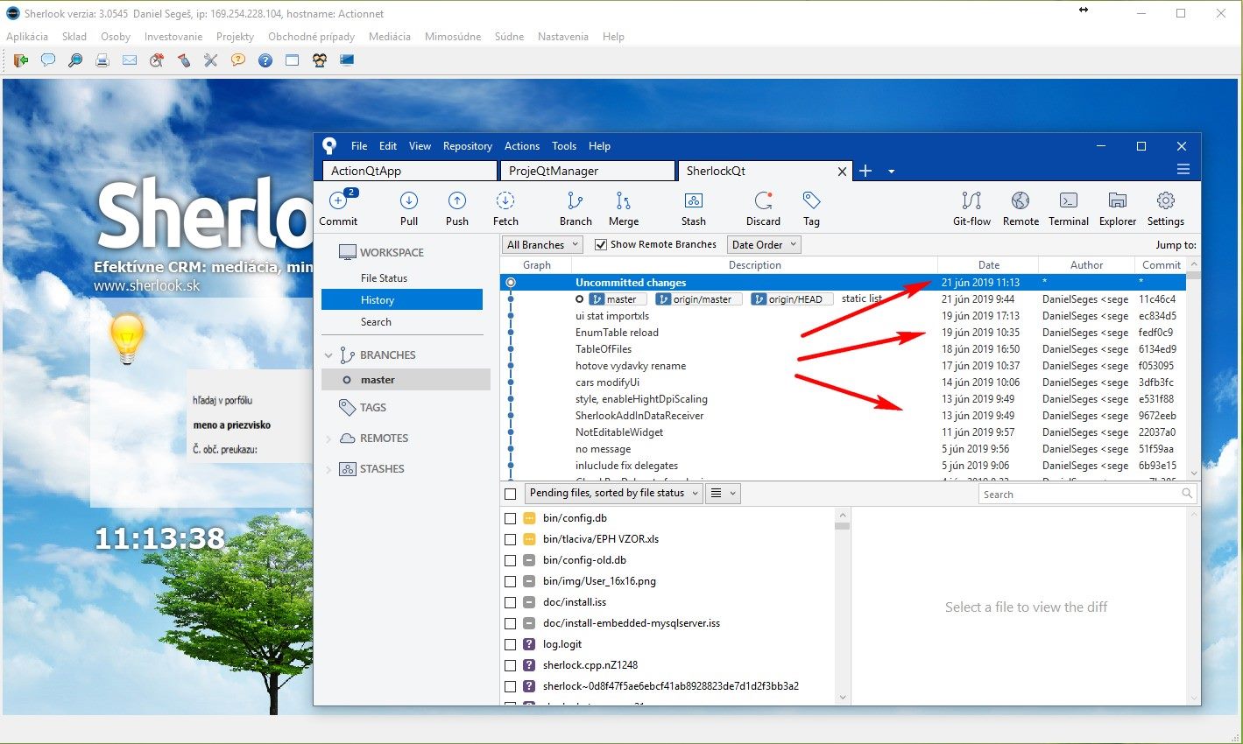Open the Pending files sort dropdown
This screenshot has width=1243, height=744.
614,494
